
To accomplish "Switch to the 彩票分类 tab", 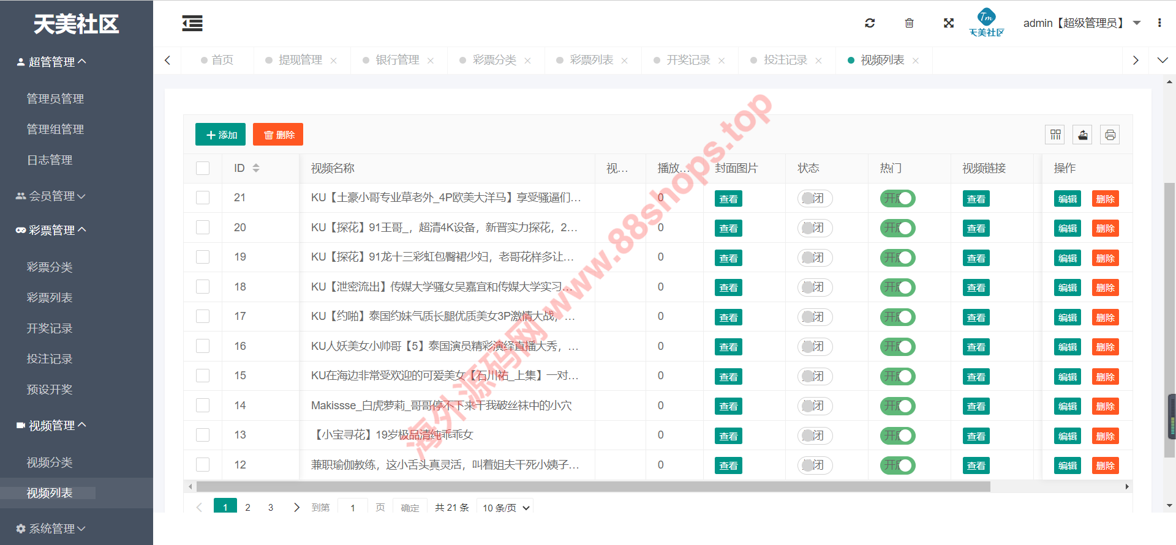I will click(494, 60).
